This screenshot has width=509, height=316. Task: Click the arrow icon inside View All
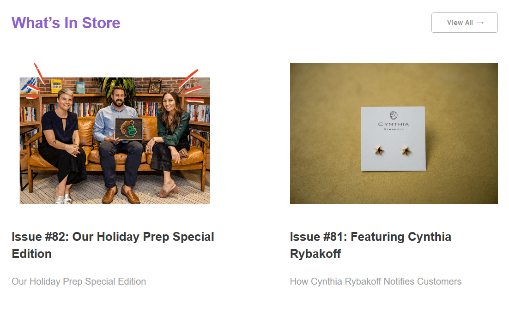coord(480,22)
